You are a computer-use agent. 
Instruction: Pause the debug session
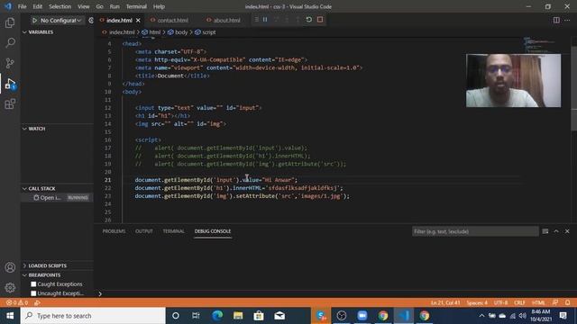click(265, 20)
